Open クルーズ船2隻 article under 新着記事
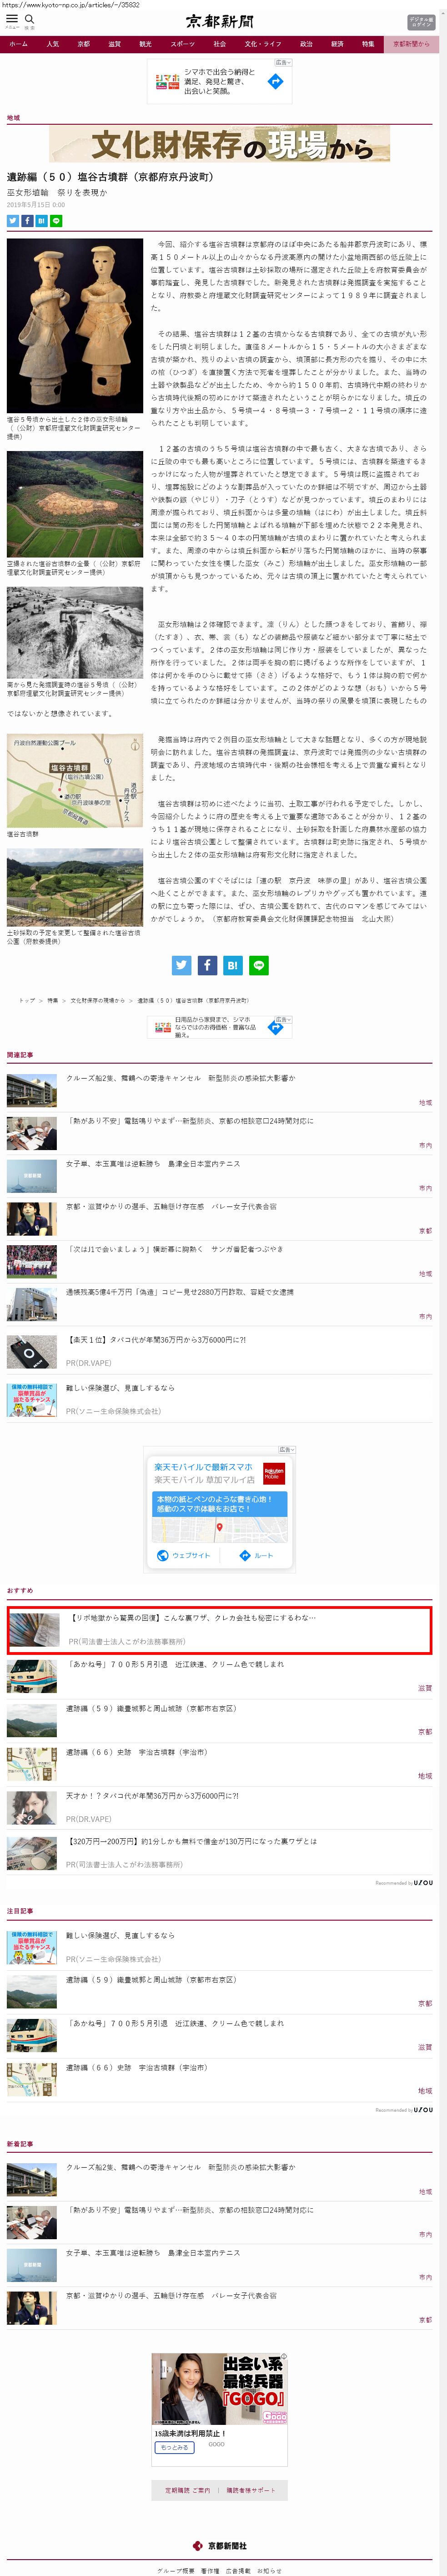 (181, 2167)
